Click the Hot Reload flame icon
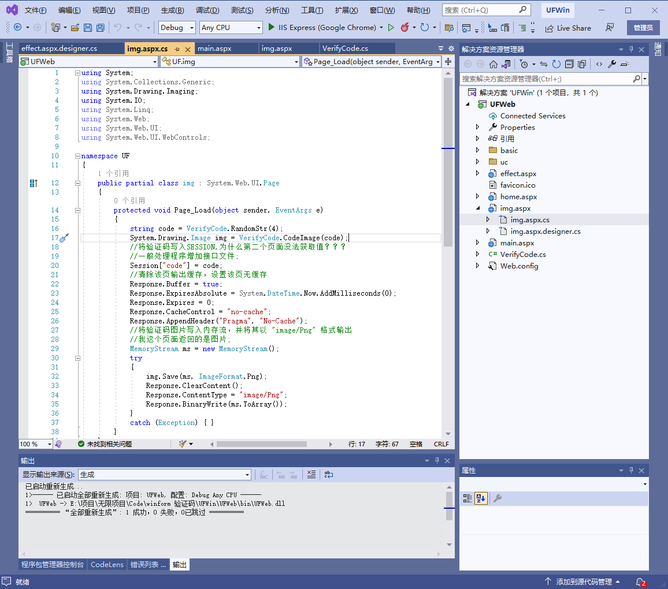Screen dimensions: 668x589 click(404, 27)
